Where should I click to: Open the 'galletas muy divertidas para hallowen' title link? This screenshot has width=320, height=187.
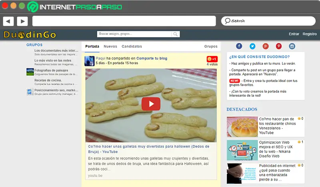[x=148, y=149]
